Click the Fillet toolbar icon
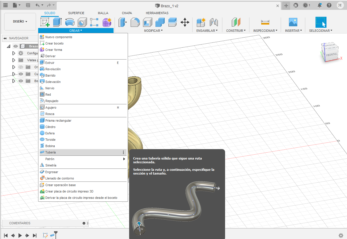The height and width of the screenshot is (239, 347). (135, 22)
